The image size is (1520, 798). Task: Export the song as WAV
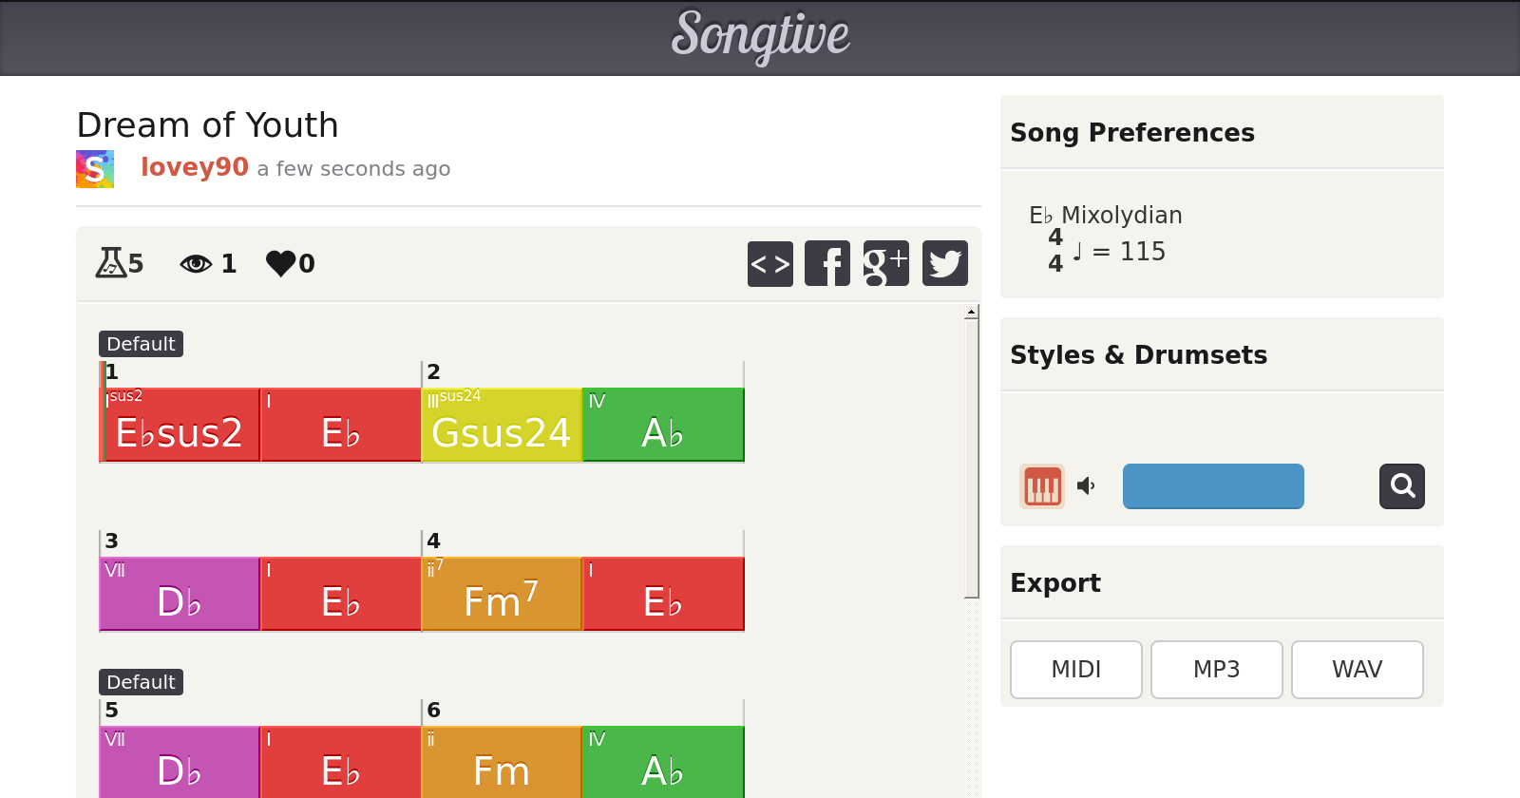click(1357, 670)
